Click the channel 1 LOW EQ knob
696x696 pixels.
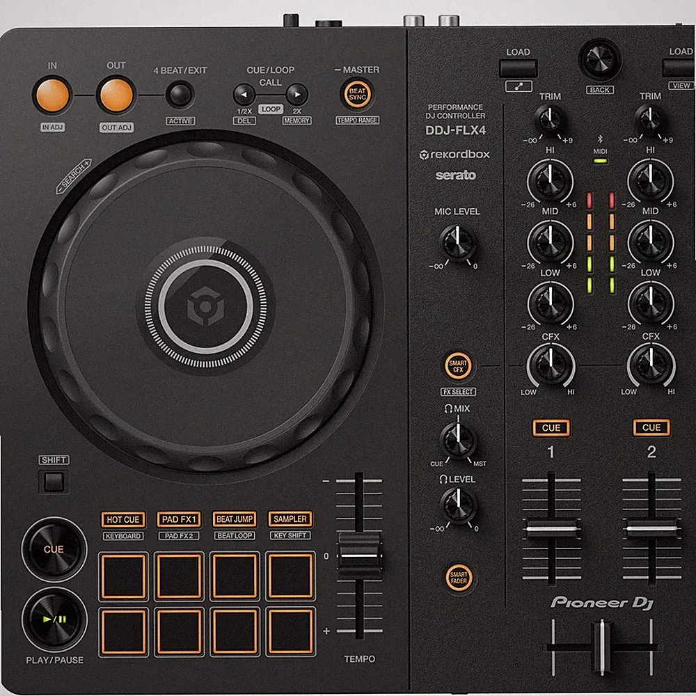pyautogui.click(x=551, y=303)
